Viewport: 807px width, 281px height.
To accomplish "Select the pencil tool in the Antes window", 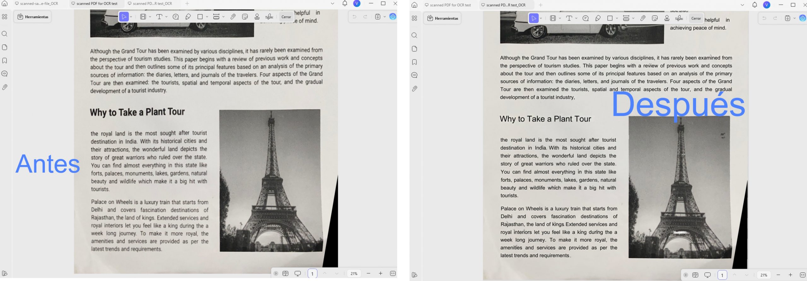I will [188, 17].
